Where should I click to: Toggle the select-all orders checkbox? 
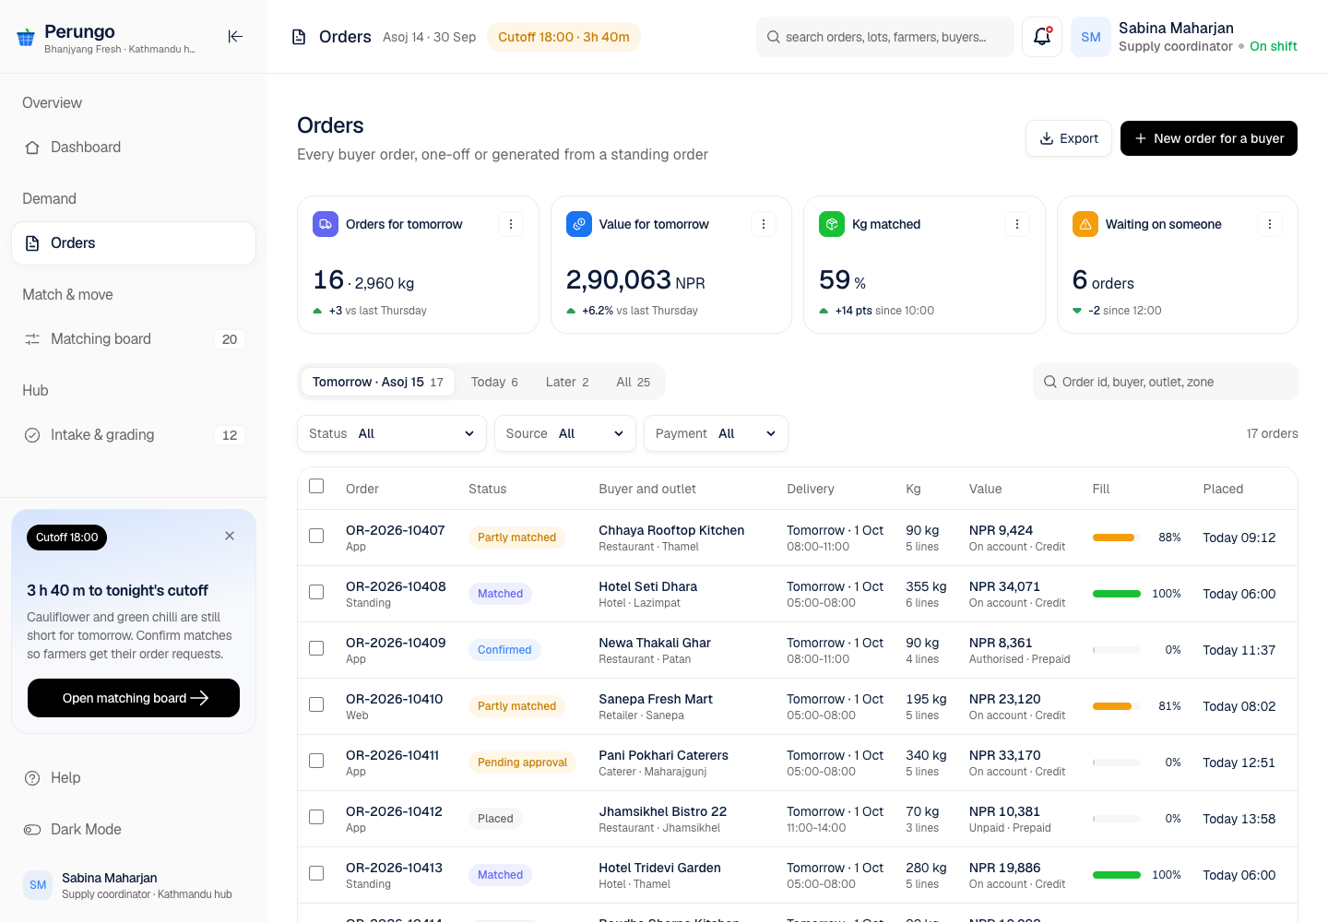click(x=316, y=486)
